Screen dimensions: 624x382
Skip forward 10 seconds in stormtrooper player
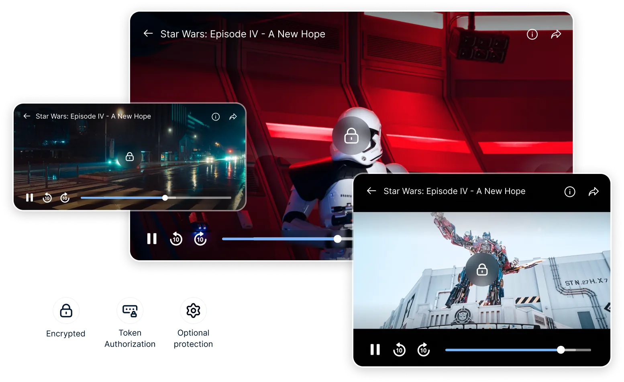tap(200, 239)
